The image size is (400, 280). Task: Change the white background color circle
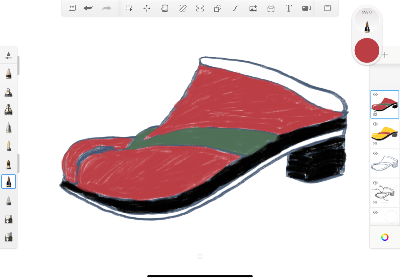392,217
